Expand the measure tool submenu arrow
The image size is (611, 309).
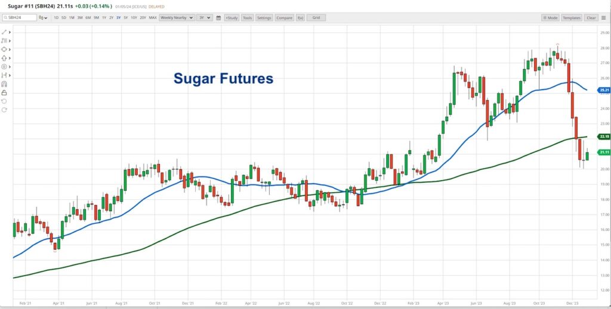tap(10, 75)
